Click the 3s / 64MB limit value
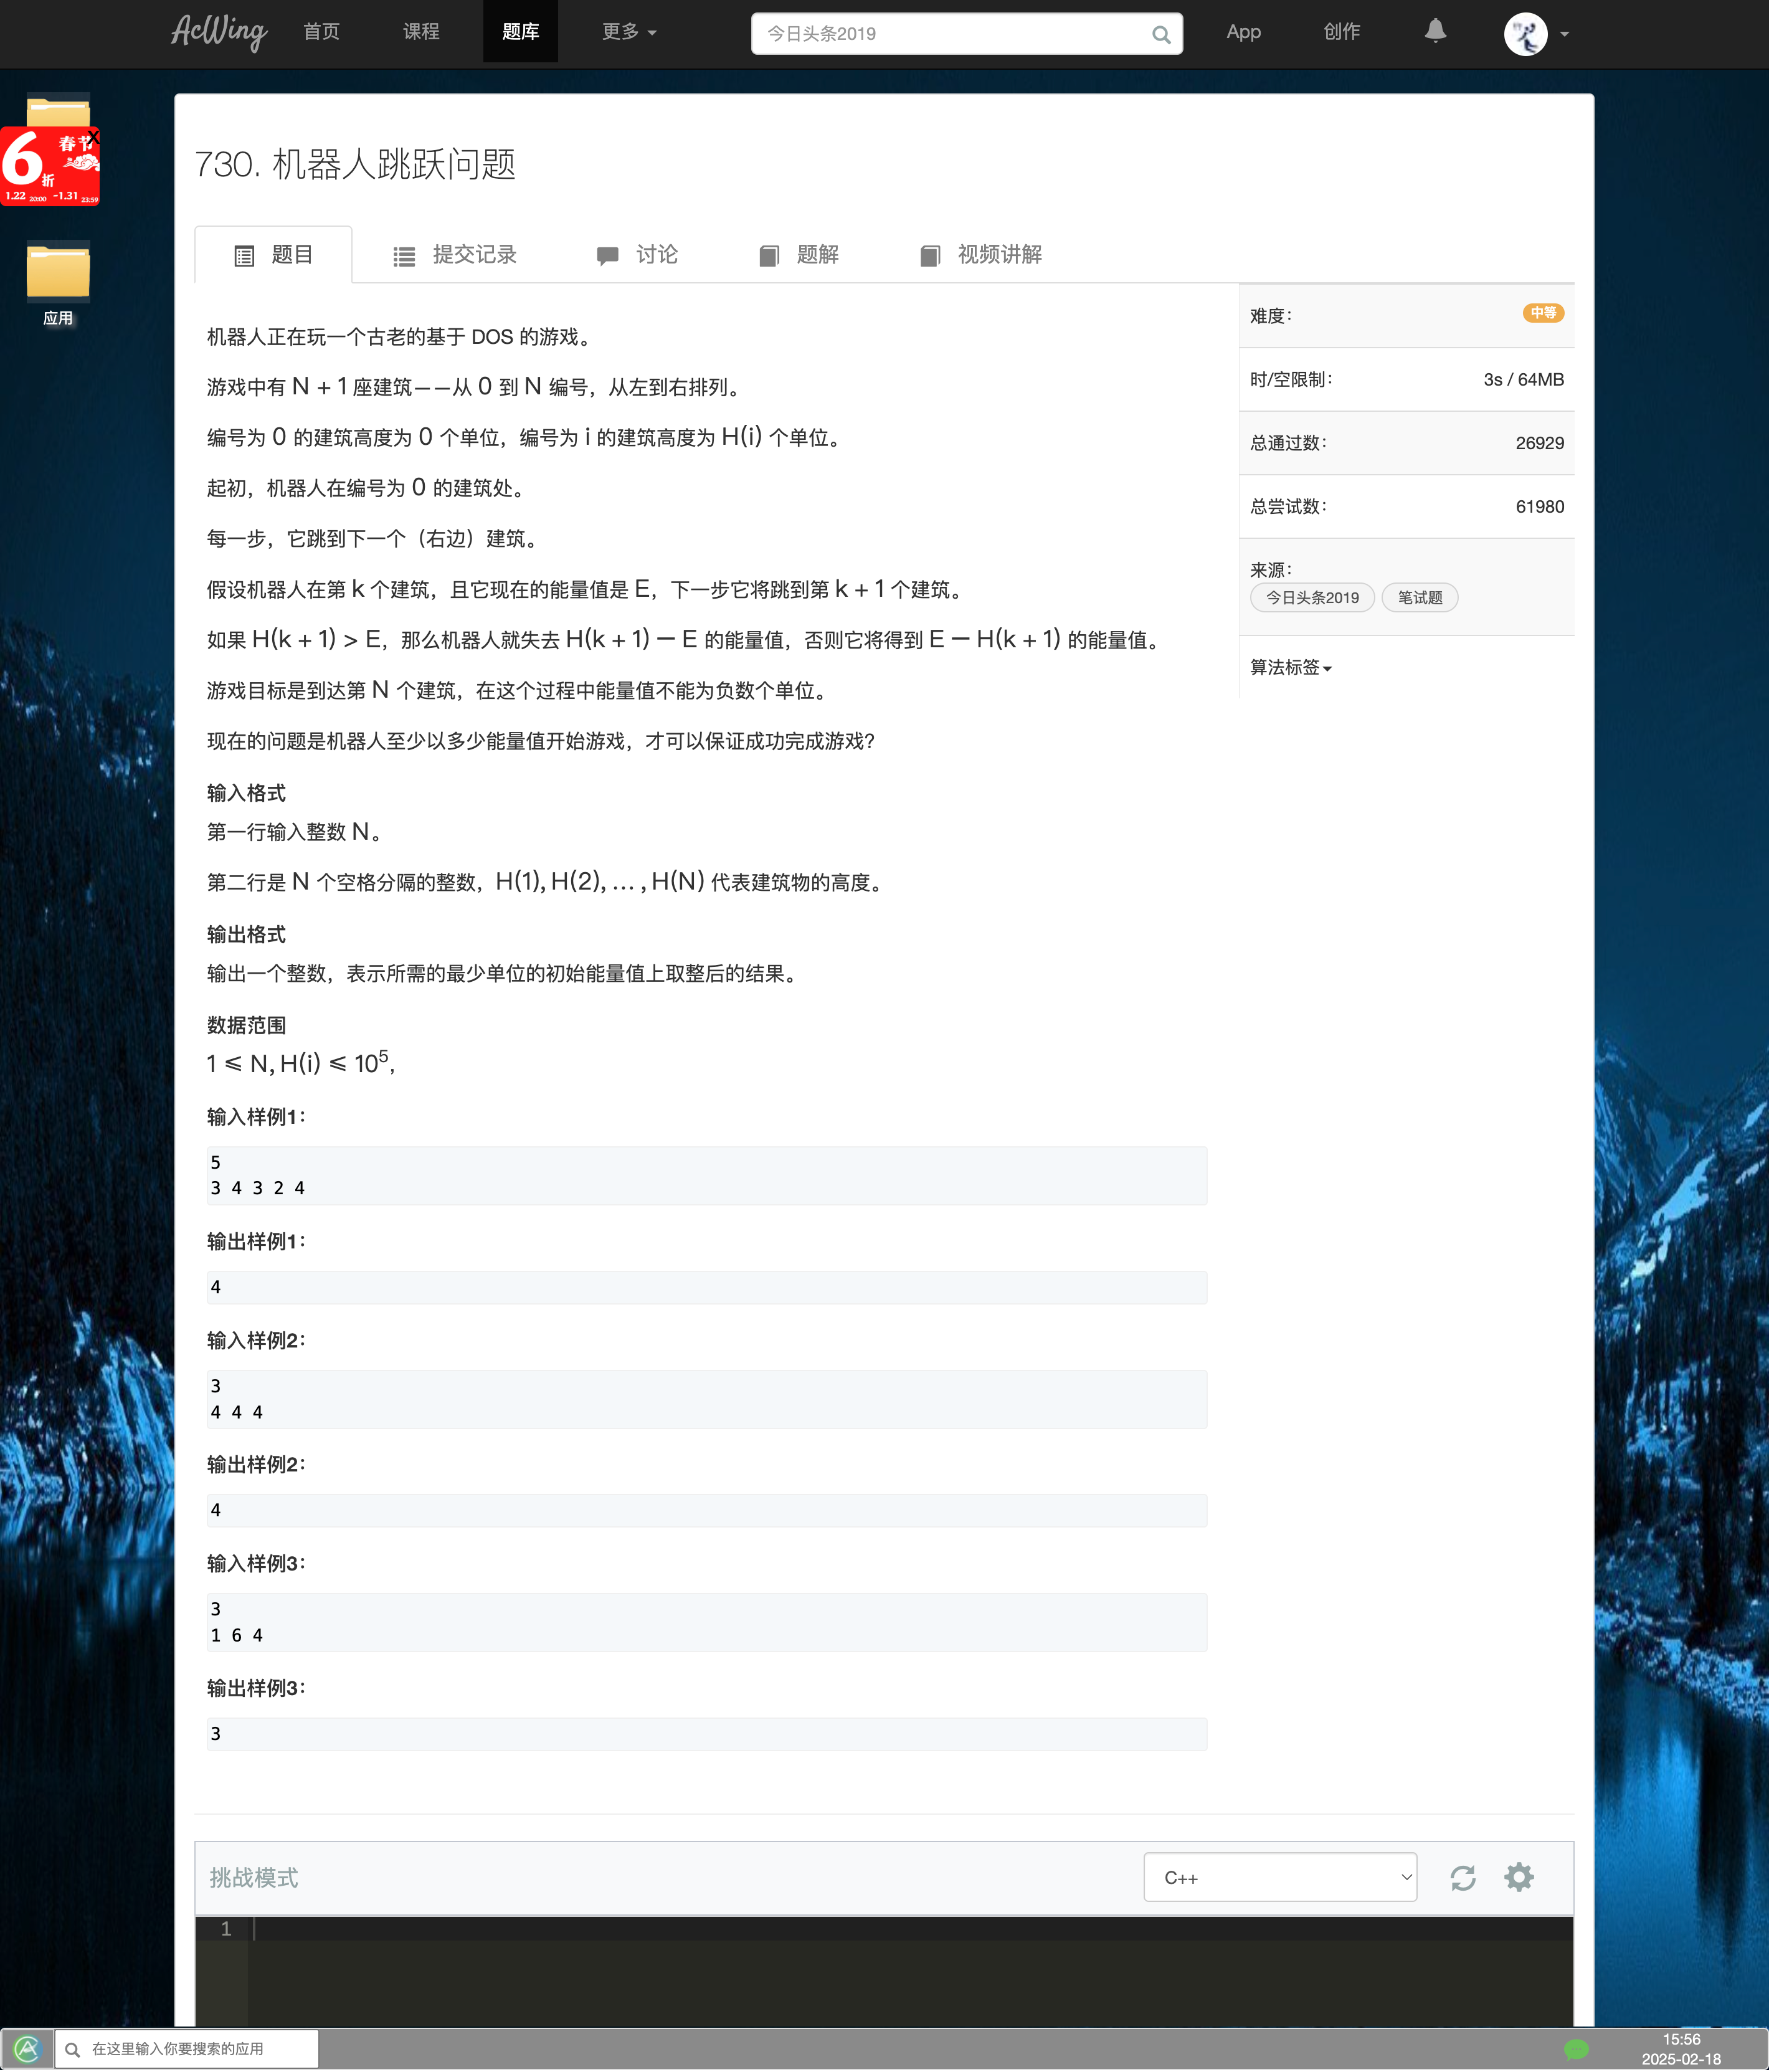Screen dimensions: 1769x2072 click(1523, 380)
